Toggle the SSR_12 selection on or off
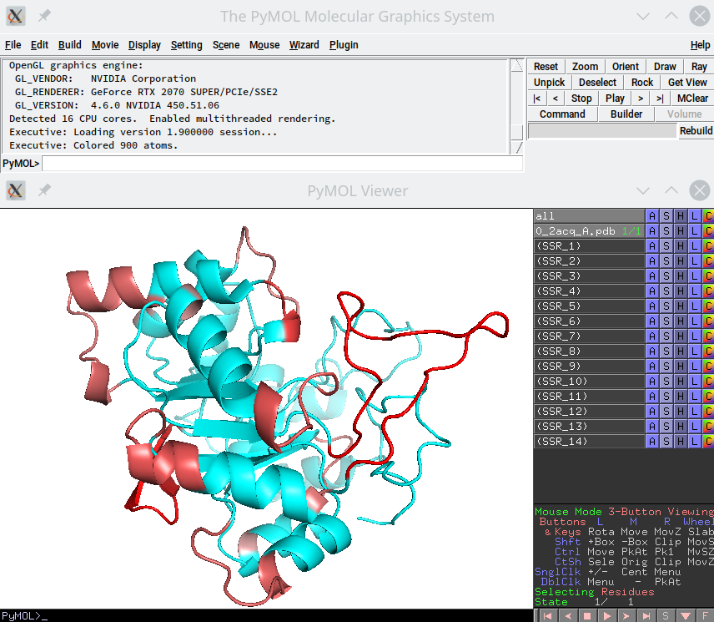Image resolution: width=714 pixels, height=622 pixels. point(589,412)
